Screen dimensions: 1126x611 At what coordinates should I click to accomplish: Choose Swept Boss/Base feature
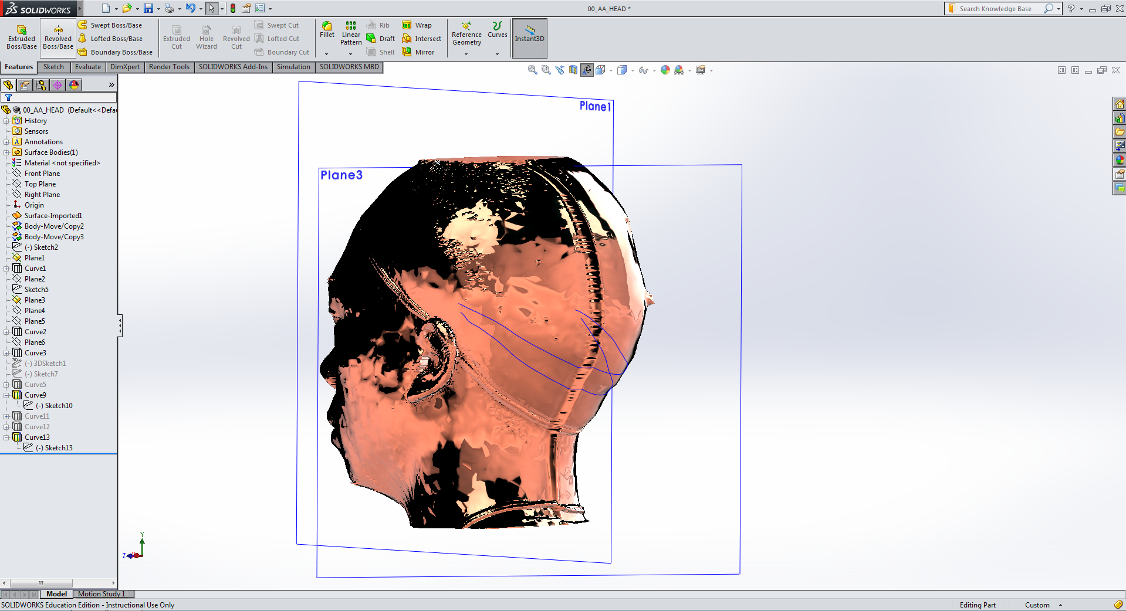tap(110, 25)
